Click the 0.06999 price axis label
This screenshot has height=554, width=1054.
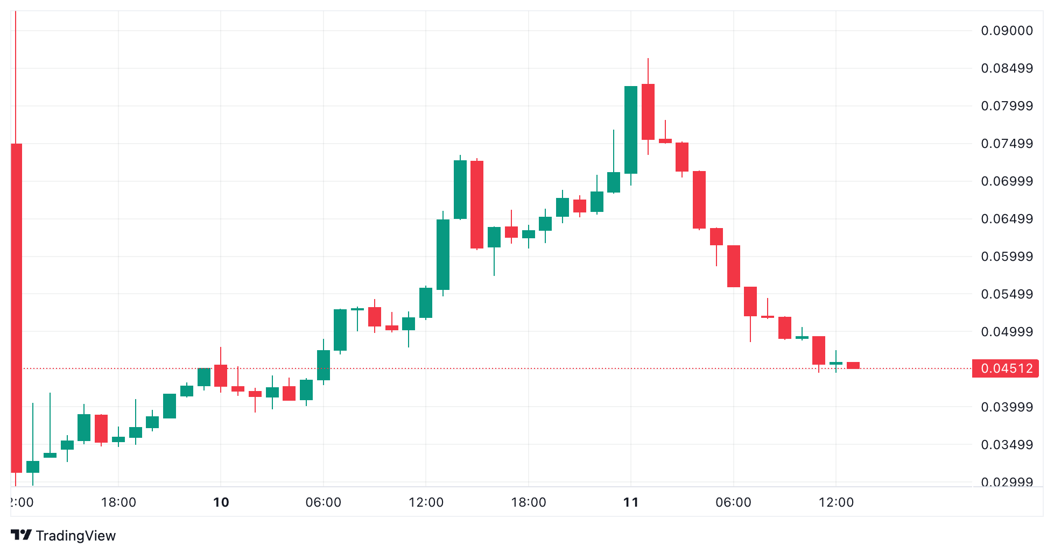pyautogui.click(x=1007, y=181)
